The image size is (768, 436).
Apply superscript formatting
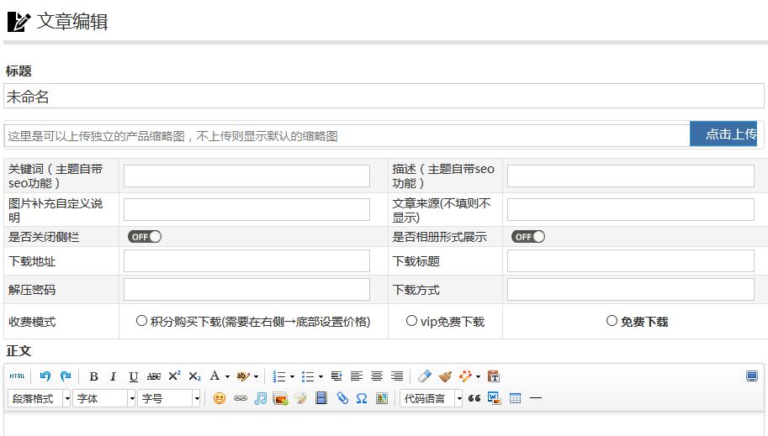point(174,376)
